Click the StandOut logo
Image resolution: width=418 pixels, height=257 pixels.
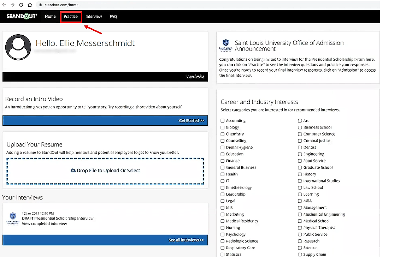pos(22,16)
